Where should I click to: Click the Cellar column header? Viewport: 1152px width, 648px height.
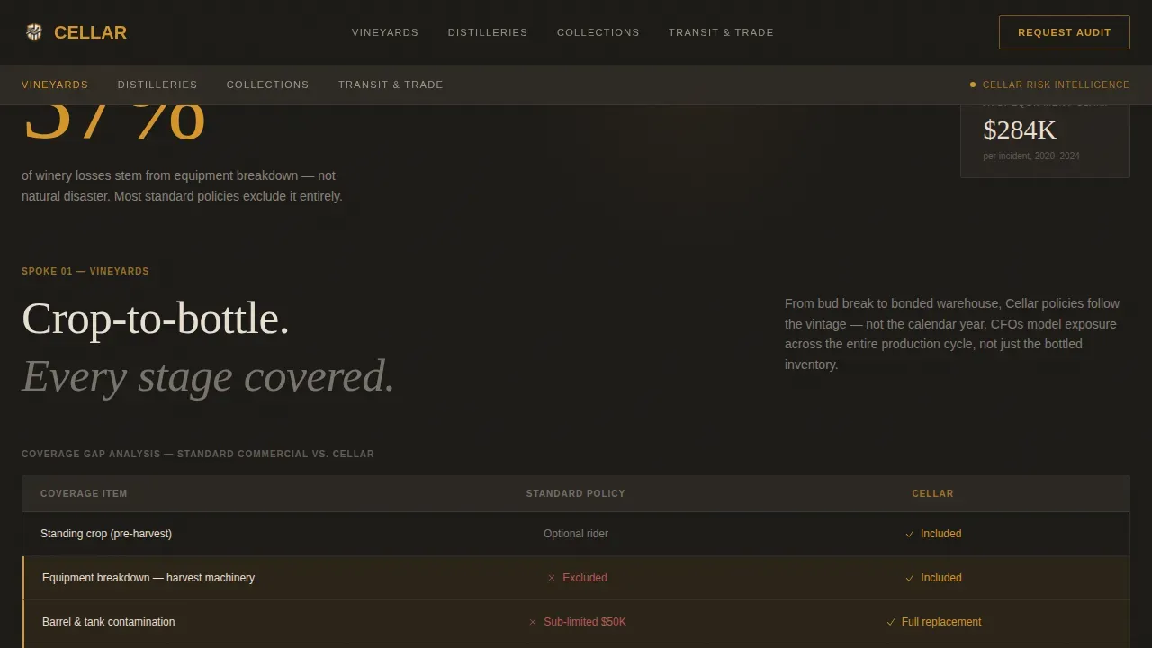tap(932, 493)
